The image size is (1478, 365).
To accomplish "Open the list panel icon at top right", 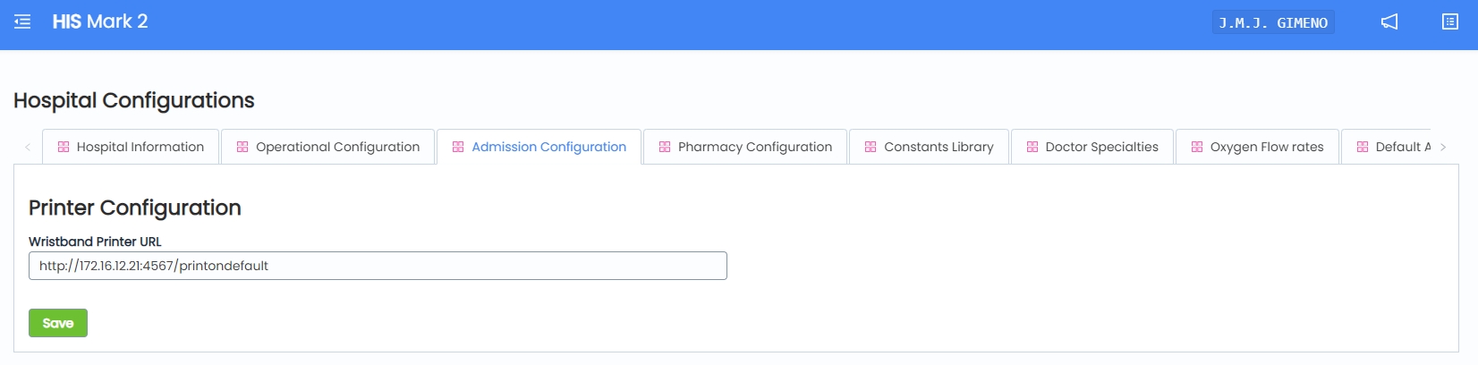I will coord(1450,22).
